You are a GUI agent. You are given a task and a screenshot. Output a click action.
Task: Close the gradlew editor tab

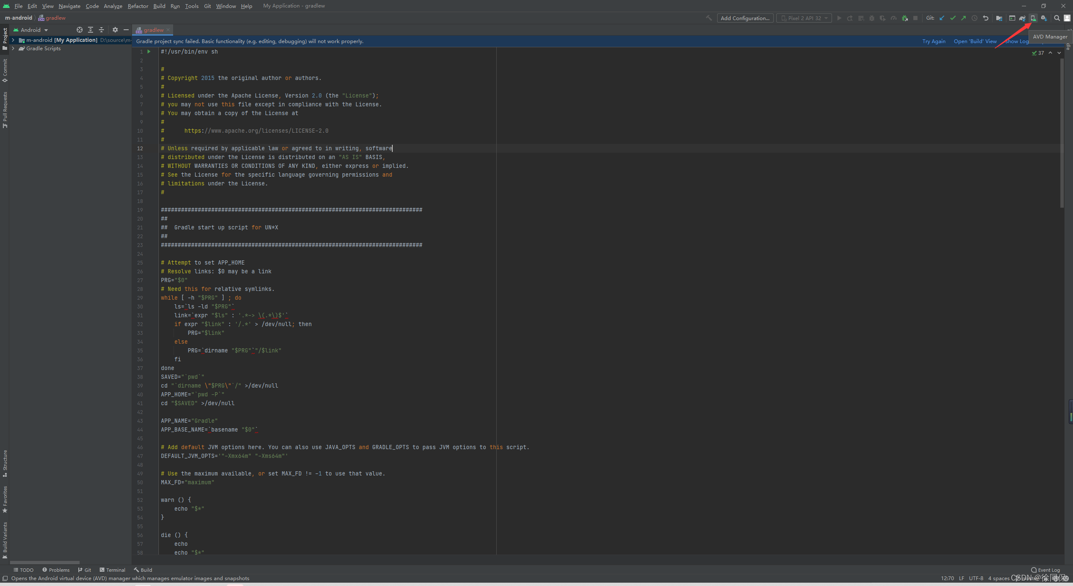[x=168, y=30]
